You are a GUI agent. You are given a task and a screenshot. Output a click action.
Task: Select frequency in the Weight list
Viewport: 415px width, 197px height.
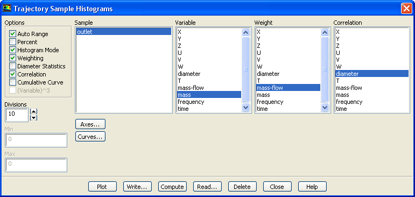(288, 102)
